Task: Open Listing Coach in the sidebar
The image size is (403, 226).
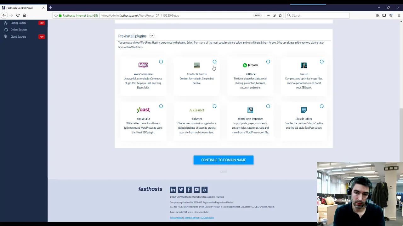Action: point(18,23)
